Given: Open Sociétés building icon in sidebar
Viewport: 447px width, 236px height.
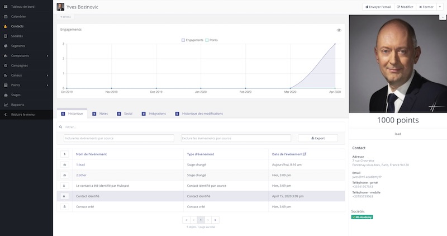Looking at the screenshot, I should 6,36.
